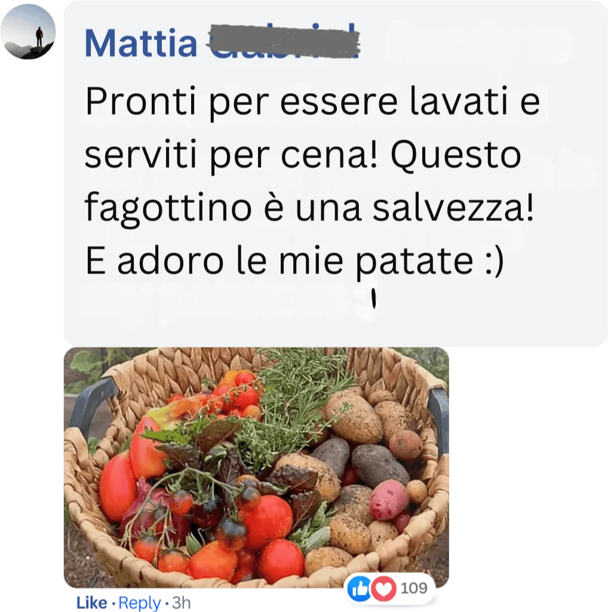Like Mattia's comment
Image resolution: width=608 pixels, height=612 pixels.
click(92, 602)
